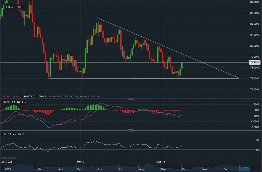The image size is (262, 172).
Task: Grab the resize handle above RSI panel
Action: (x=131, y=130)
